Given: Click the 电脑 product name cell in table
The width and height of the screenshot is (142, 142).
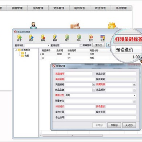Looking at the screenshot, I should pos(92,58).
